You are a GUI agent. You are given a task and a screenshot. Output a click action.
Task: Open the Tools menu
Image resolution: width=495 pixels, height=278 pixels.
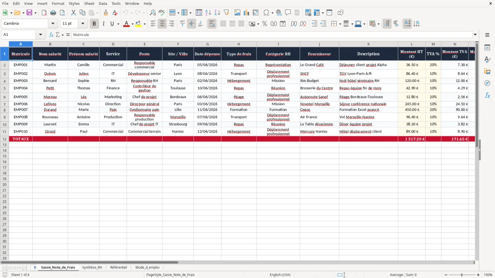point(116,3)
